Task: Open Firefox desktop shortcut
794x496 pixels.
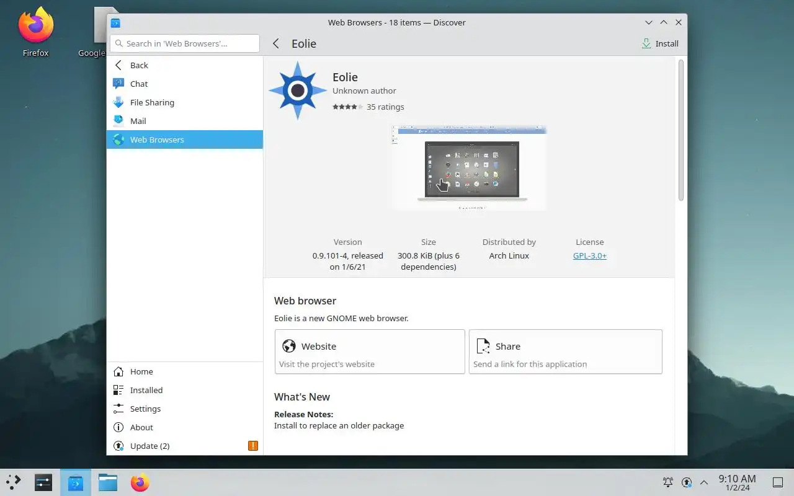Action: pyautogui.click(x=35, y=32)
